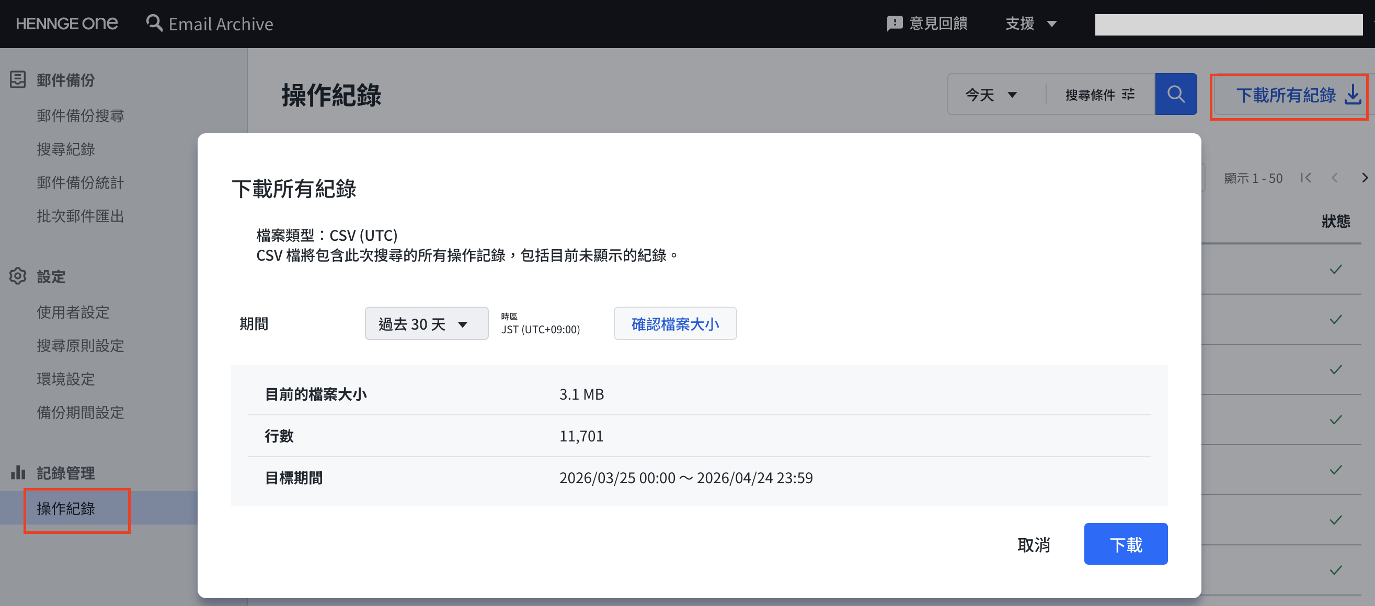Open 批次郵件匯出 in sidebar
Image resolution: width=1375 pixels, height=606 pixels.
click(80, 216)
